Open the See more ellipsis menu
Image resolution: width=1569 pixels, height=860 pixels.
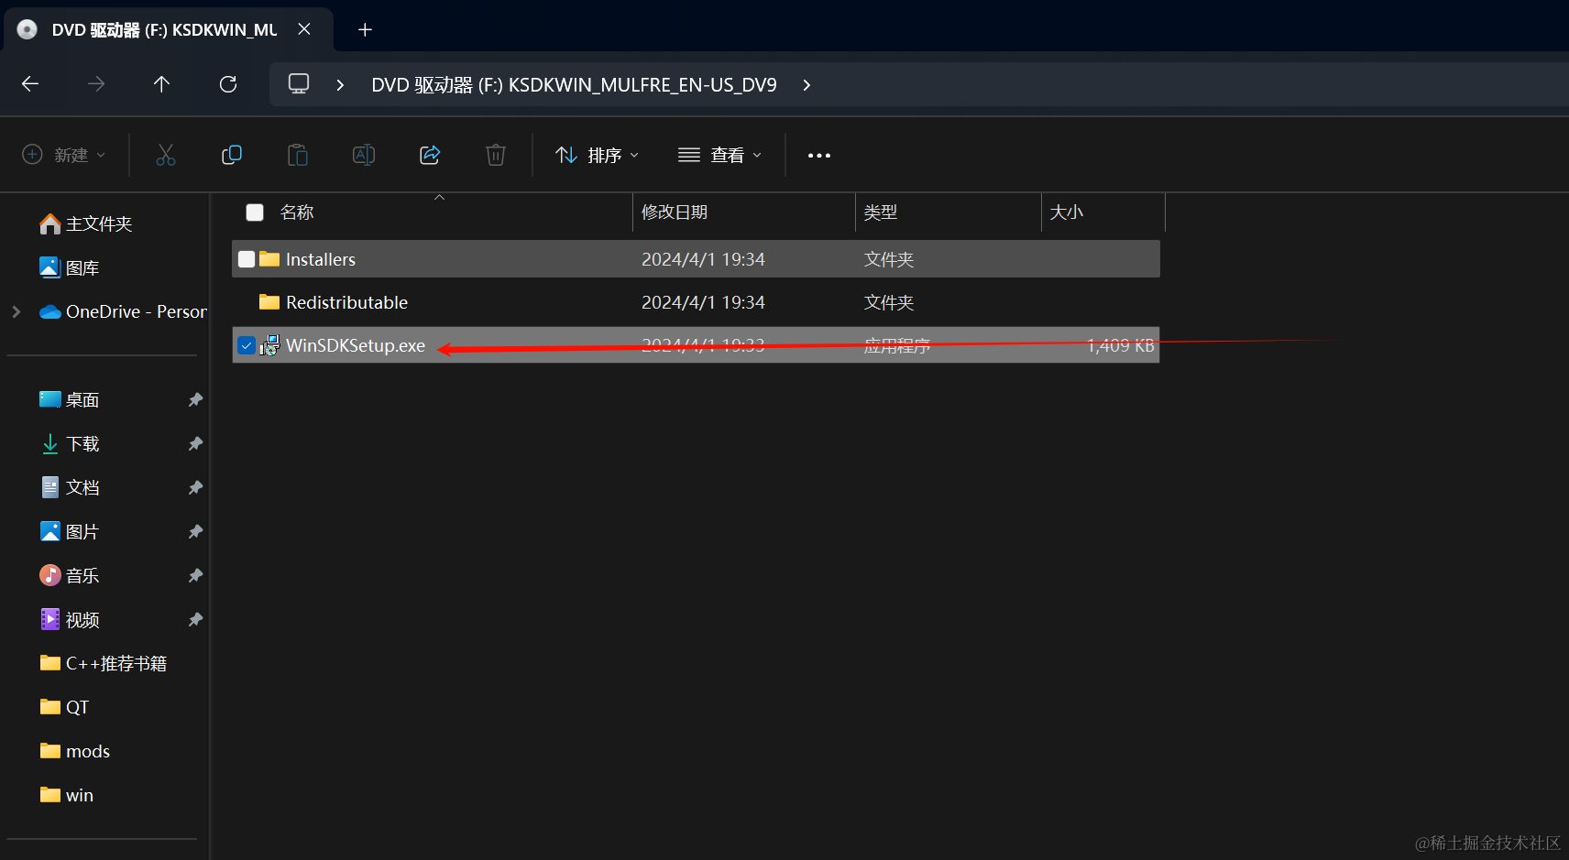tap(819, 155)
